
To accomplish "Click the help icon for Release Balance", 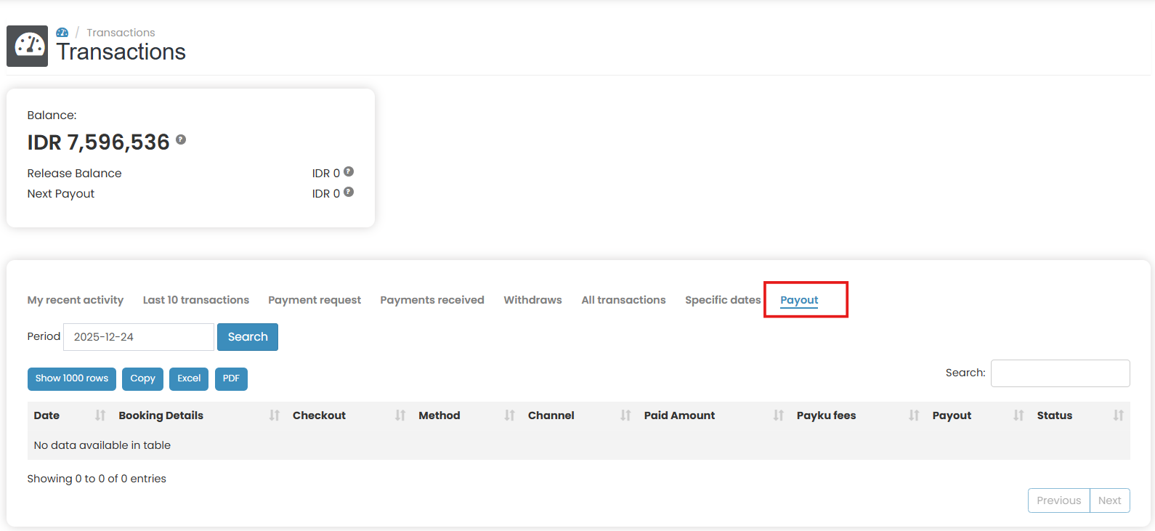I will 349,171.
